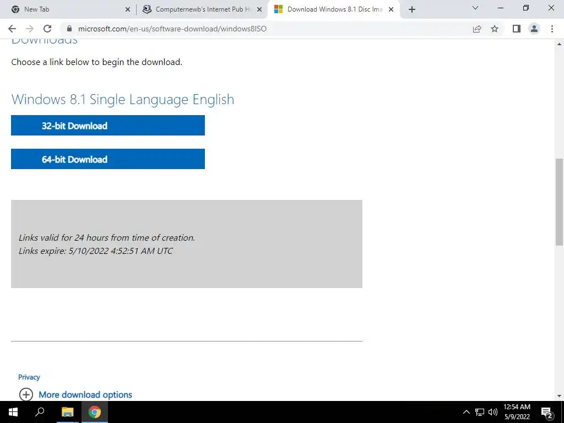Share this page icon
This screenshot has width=564, height=423.
point(477,29)
